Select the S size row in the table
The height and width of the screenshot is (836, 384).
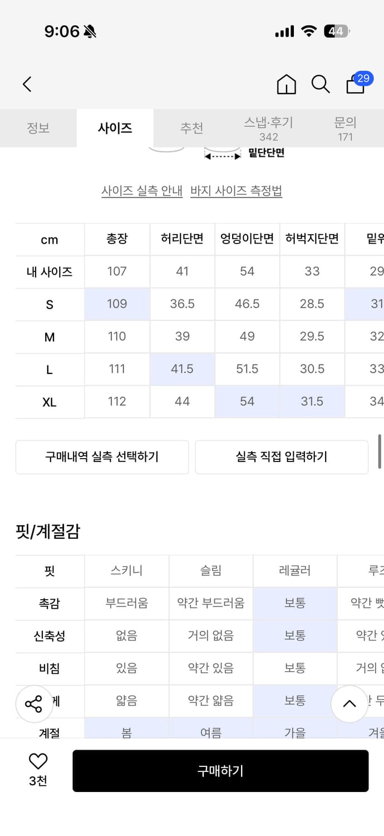(x=49, y=304)
